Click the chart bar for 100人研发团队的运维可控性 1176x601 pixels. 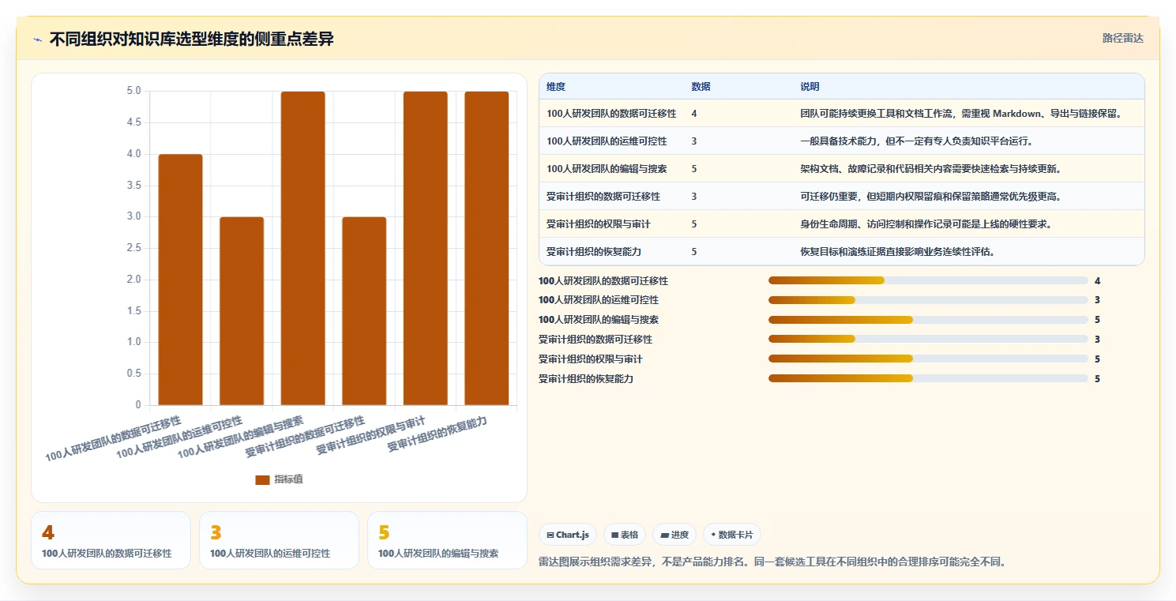click(x=242, y=311)
